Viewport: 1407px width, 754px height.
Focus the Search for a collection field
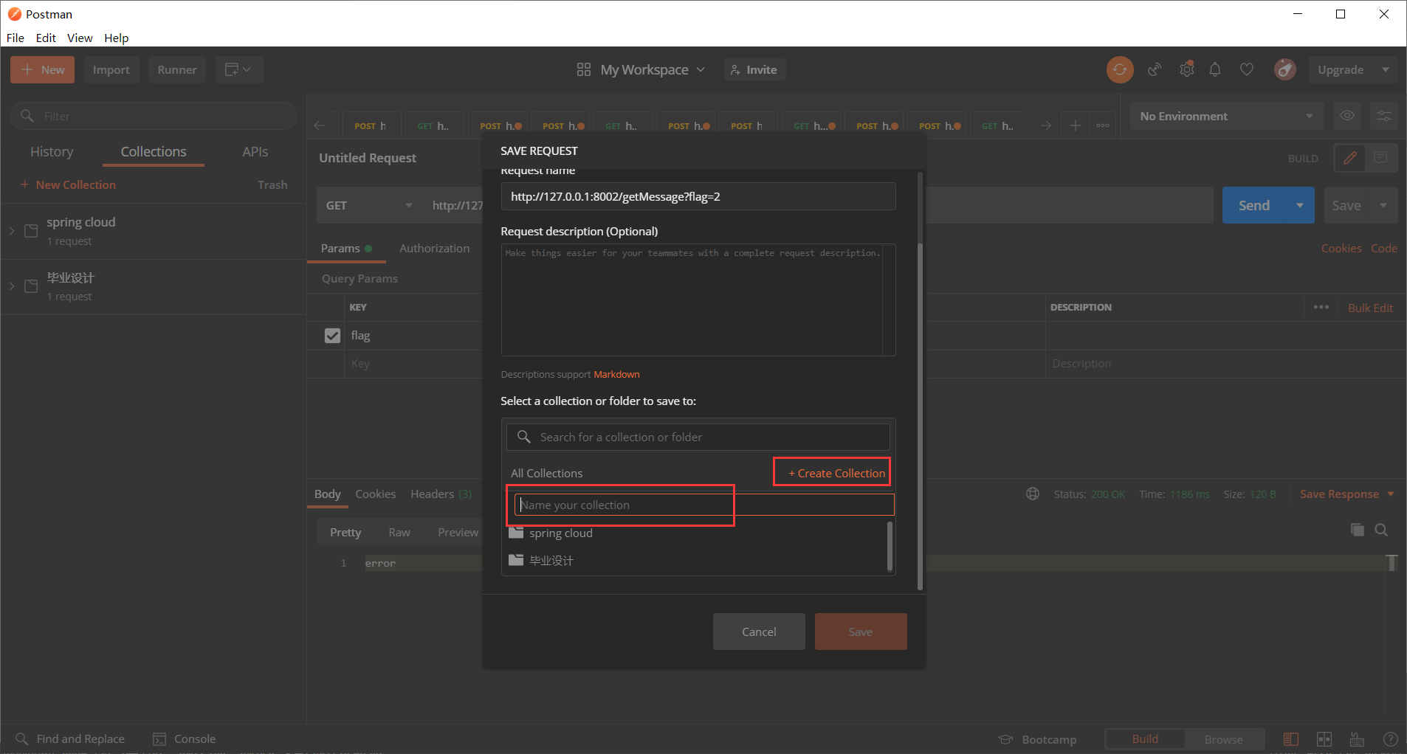(698, 437)
